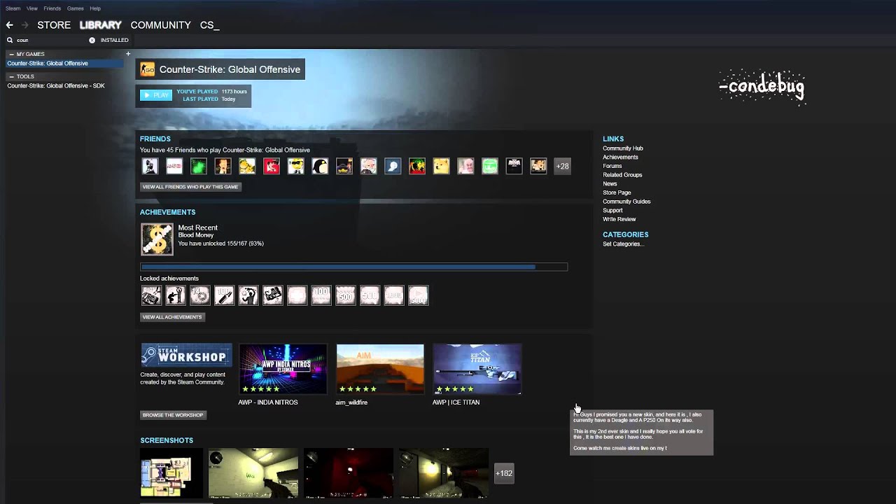Select the first locked achievement icon
The width and height of the screenshot is (896, 504).
point(151,295)
